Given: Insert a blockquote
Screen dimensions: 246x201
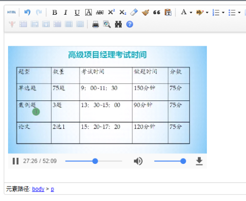Looking at the screenshot, I should tap(157, 12).
